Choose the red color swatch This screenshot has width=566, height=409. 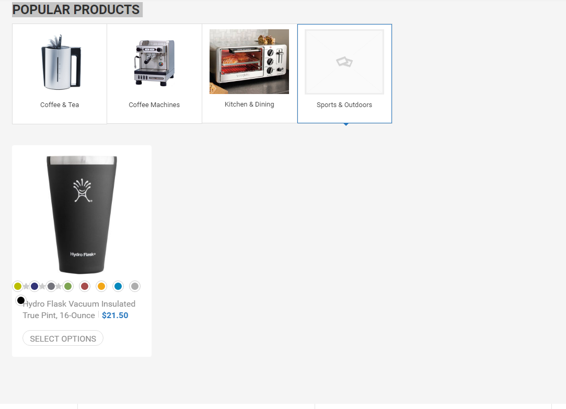pyautogui.click(x=85, y=286)
